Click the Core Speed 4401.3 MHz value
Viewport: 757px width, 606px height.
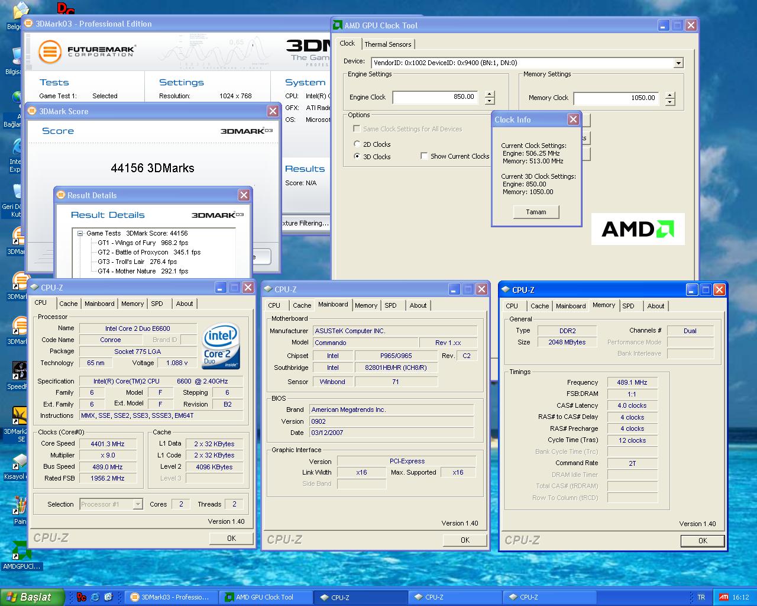tap(108, 444)
